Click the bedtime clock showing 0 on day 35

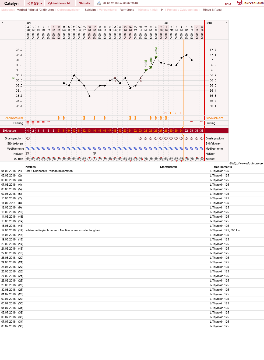tap(202, 159)
